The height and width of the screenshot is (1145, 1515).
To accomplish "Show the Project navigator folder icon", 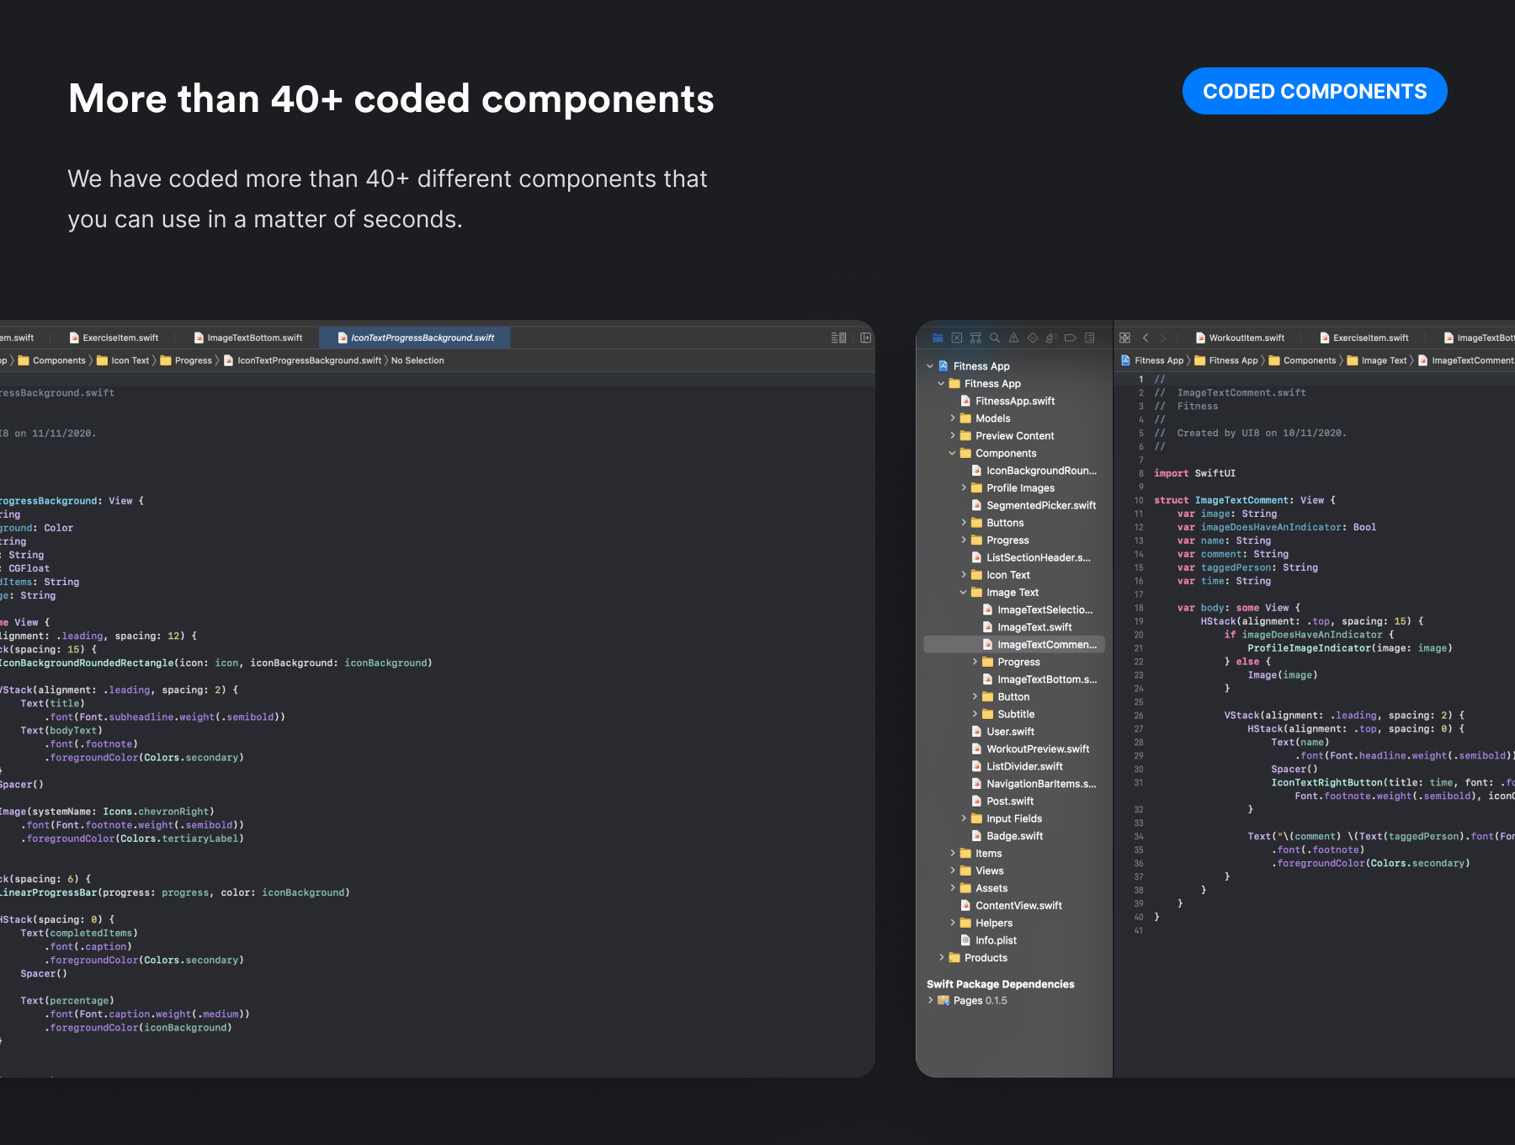I will pos(938,338).
